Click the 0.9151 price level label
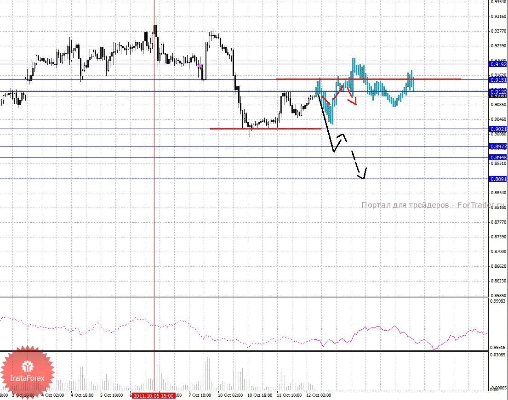 click(498, 80)
